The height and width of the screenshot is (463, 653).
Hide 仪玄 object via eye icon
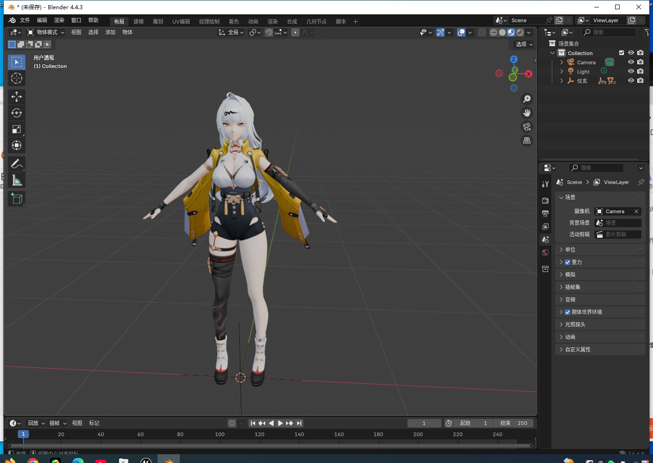point(631,80)
